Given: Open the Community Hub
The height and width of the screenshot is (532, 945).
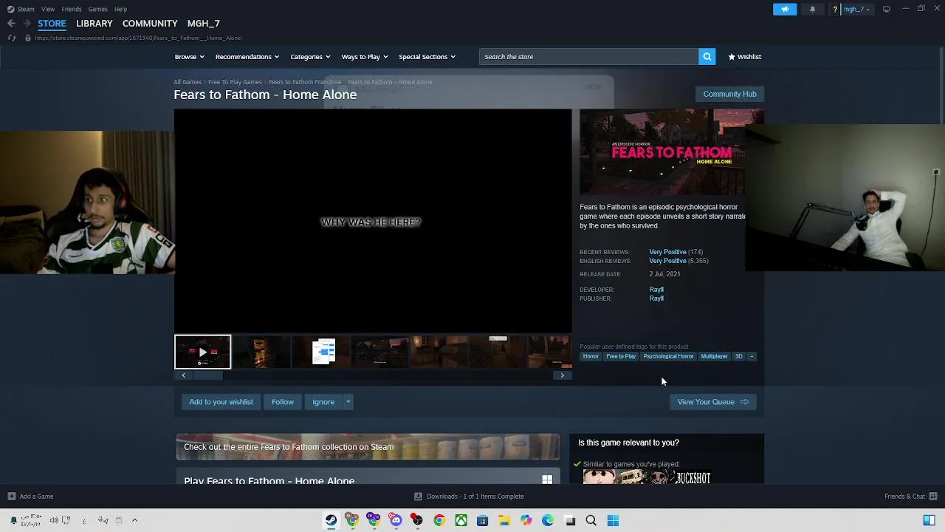Looking at the screenshot, I should coord(729,94).
